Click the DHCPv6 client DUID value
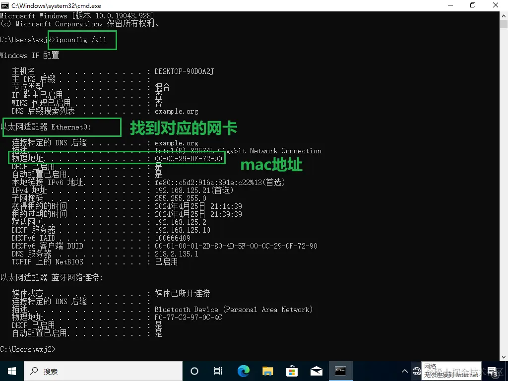 click(236, 246)
